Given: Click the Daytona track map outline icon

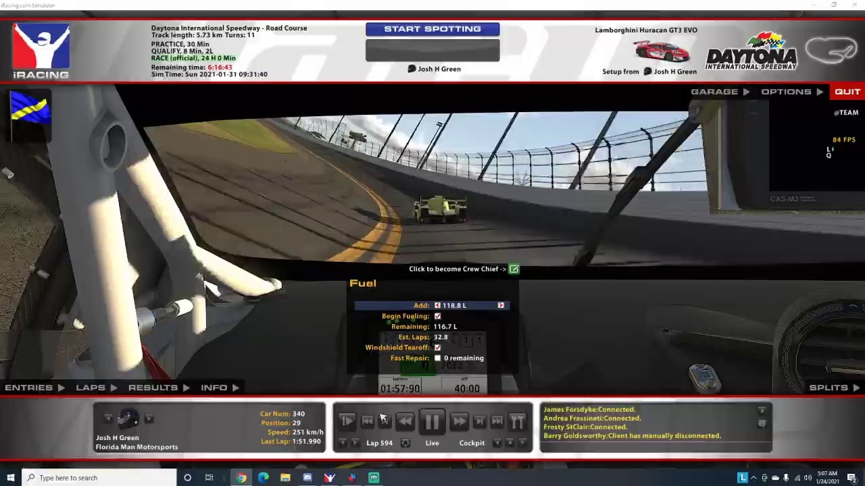Looking at the screenshot, I should tap(831, 51).
